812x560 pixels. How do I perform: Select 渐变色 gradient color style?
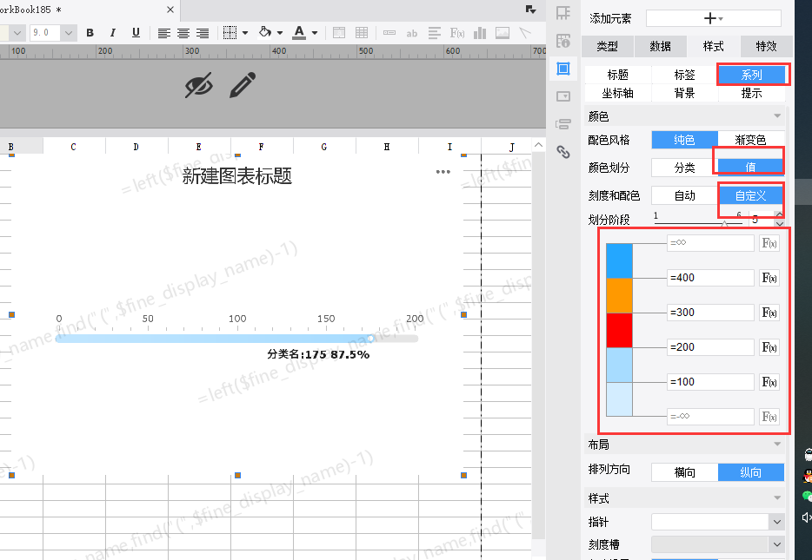[x=751, y=140]
